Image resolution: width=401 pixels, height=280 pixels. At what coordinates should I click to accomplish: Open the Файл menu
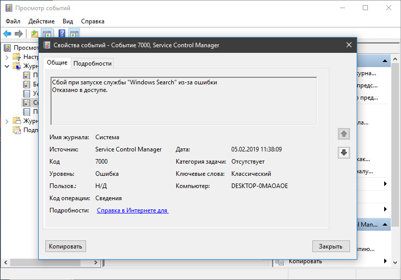coord(13,21)
